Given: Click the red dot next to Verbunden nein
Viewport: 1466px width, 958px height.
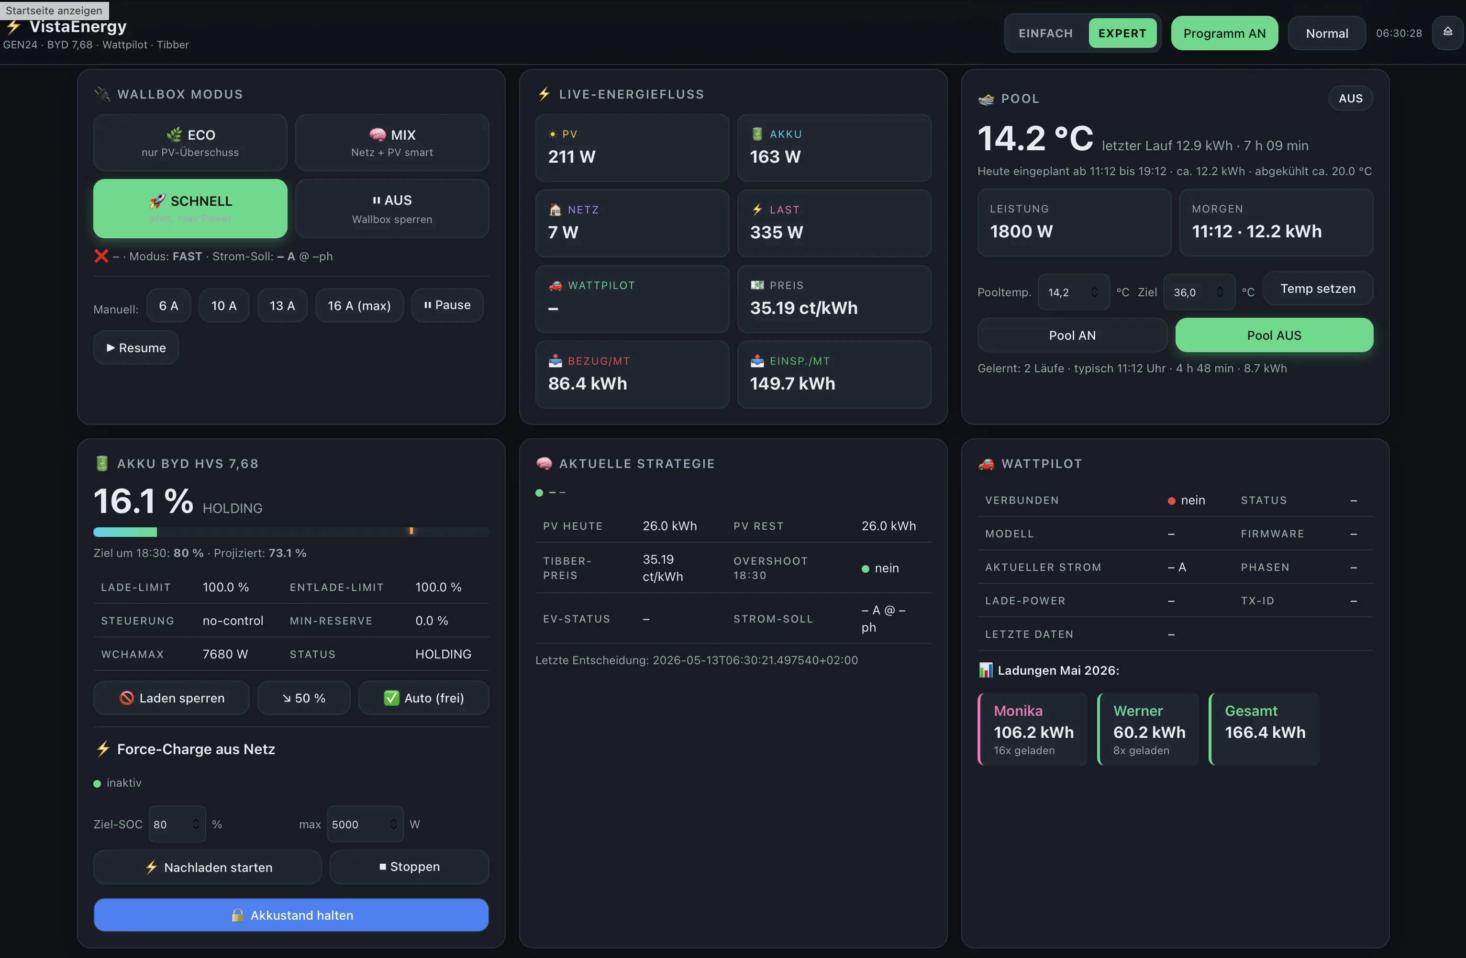Looking at the screenshot, I should click(x=1171, y=501).
